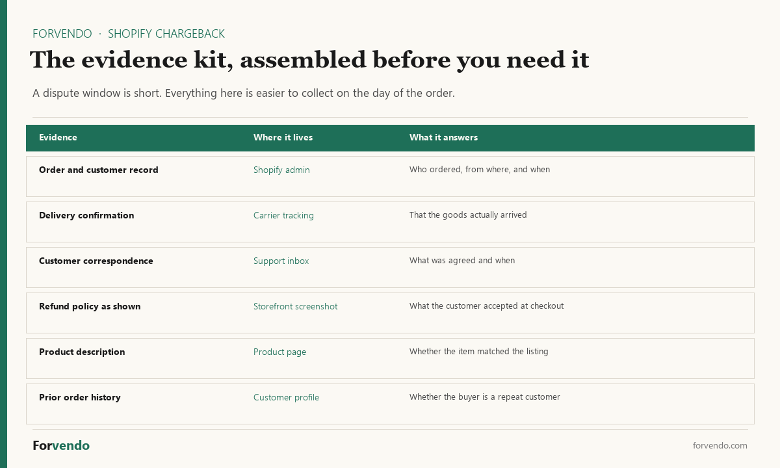Click the 'Product page' cell

[279, 352]
